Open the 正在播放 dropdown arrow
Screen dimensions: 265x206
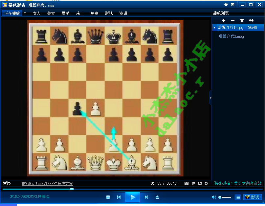coord(24,13)
